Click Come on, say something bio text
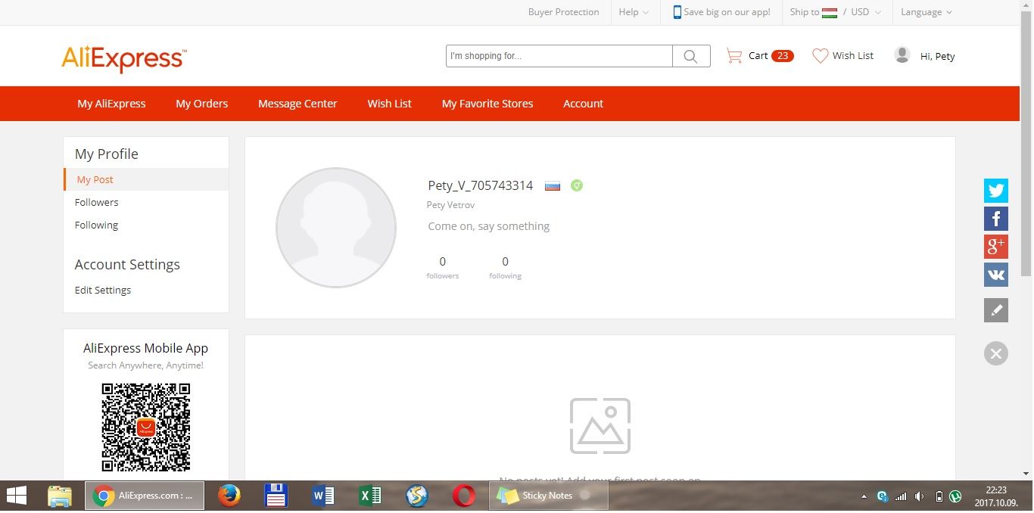This screenshot has width=1034, height=513. tap(489, 226)
